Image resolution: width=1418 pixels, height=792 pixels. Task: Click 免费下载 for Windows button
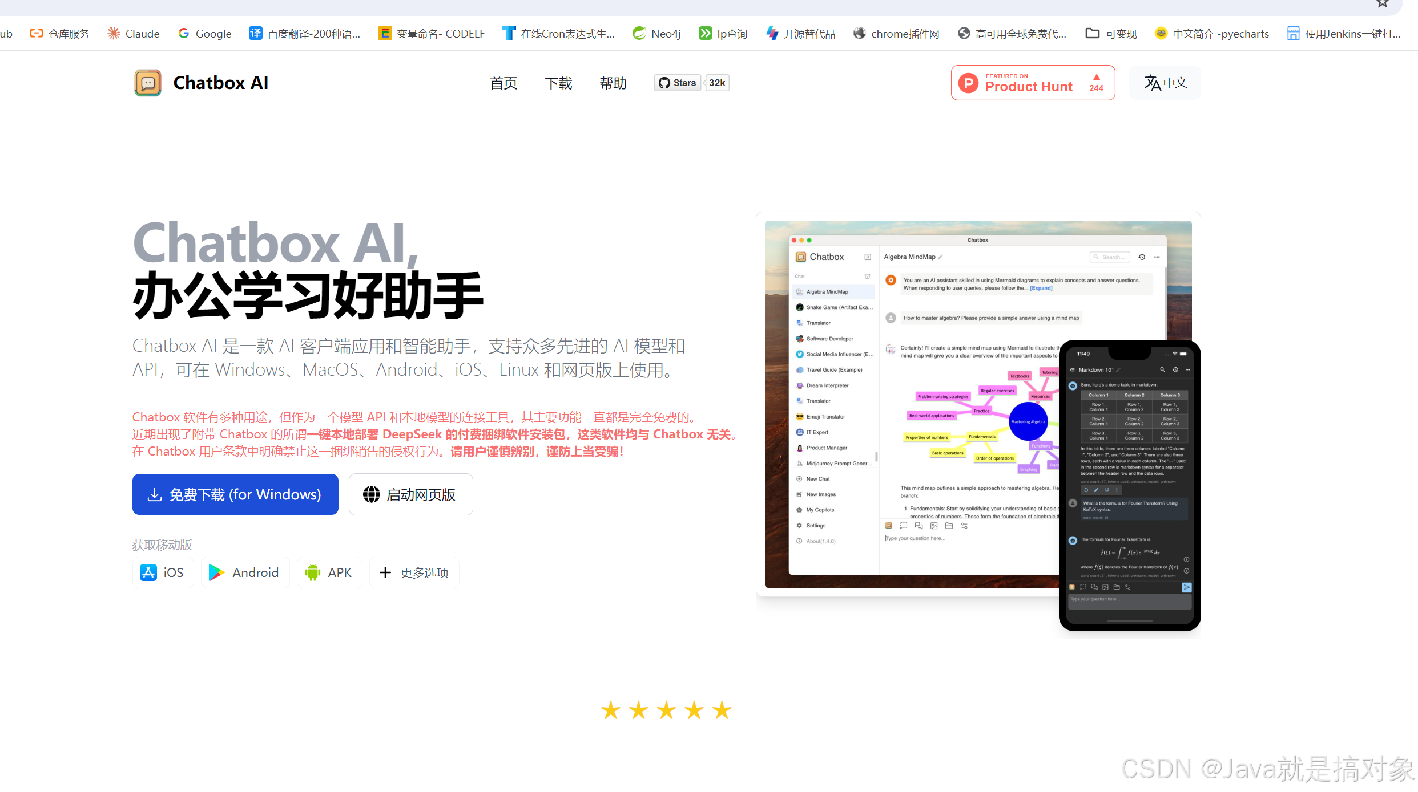(235, 494)
